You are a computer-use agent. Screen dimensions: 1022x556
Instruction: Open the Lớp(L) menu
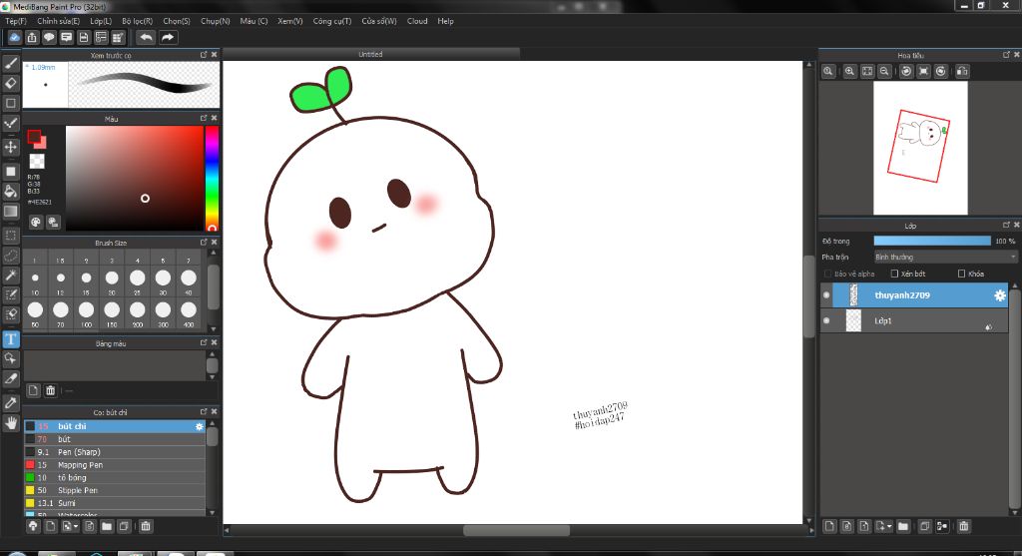click(101, 21)
